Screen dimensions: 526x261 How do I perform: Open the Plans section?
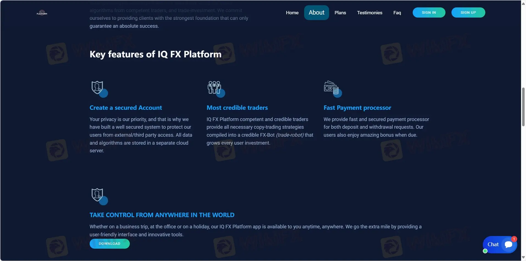340,13
